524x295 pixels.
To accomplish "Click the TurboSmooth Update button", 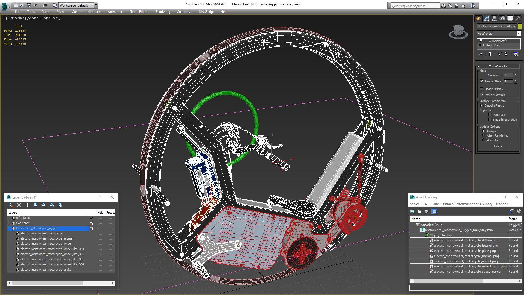I will point(497,146).
